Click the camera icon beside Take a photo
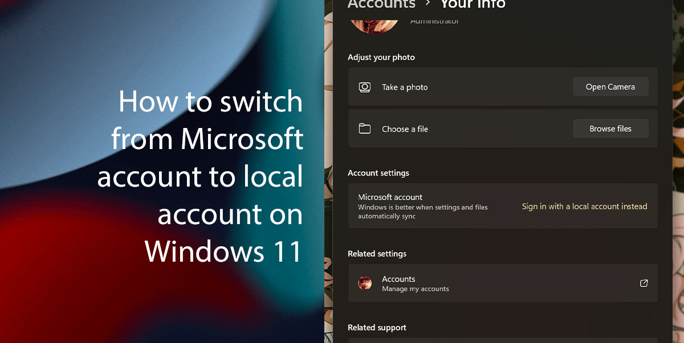This screenshot has height=343, width=684. 365,87
